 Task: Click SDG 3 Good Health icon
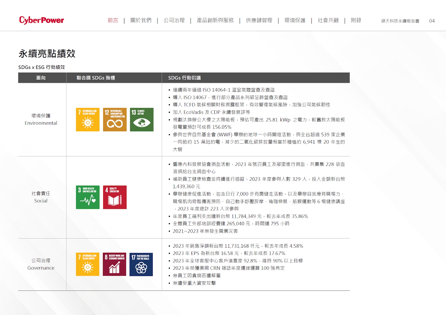(88, 197)
